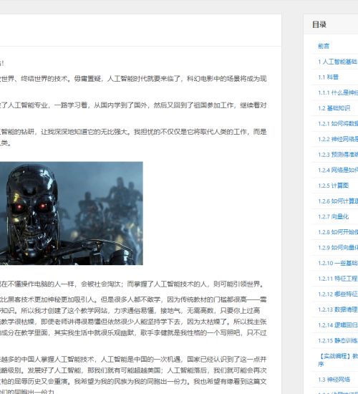Select the 1.2.1 如何将数据 entry
This screenshot has width=358, height=394.
[338, 124]
